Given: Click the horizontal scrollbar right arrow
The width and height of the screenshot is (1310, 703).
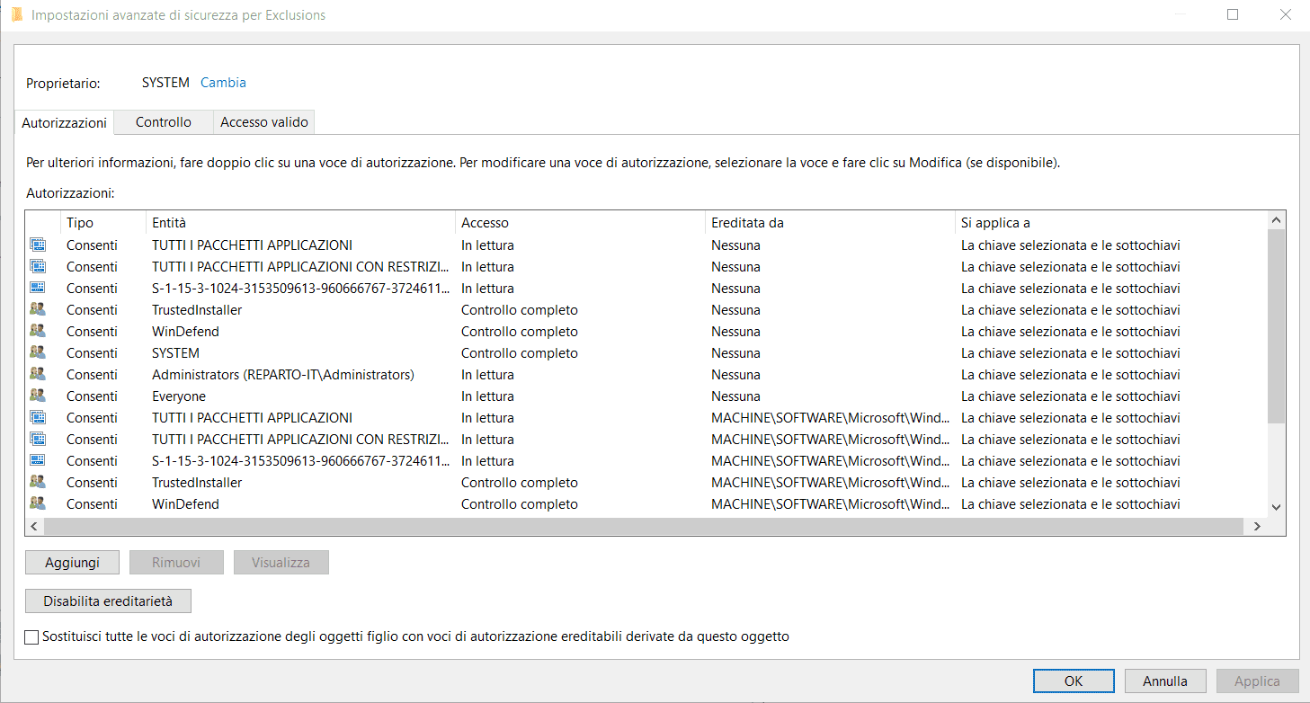Looking at the screenshot, I should pyautogui.click(x=1258, y=526).
